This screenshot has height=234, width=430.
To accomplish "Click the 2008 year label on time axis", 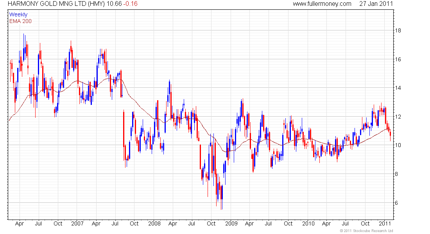I will pos(154,223).
